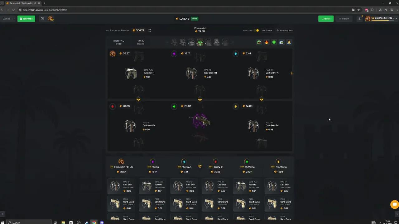The width and height of the screenshot is (399, 224).
Task: Open Provably Fair info
Action: [285, 30]
